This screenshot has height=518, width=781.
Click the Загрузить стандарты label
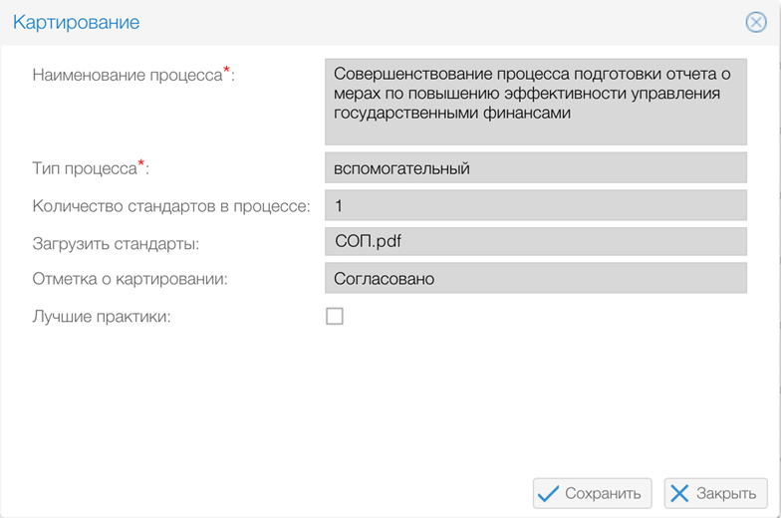pyautogui.click(x=116, y=243)
